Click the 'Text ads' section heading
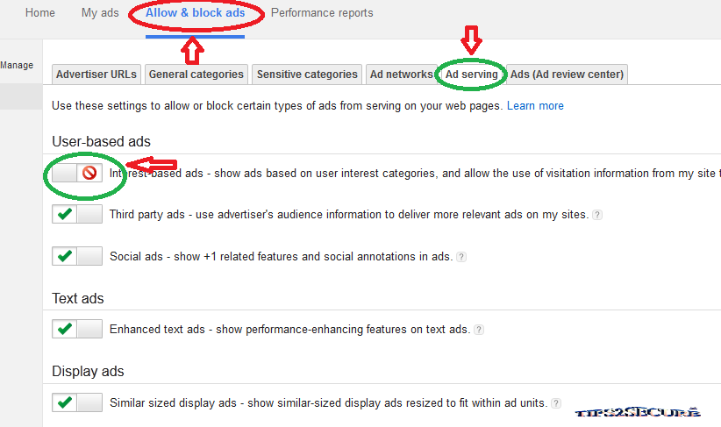 click(x=78, y=298)
